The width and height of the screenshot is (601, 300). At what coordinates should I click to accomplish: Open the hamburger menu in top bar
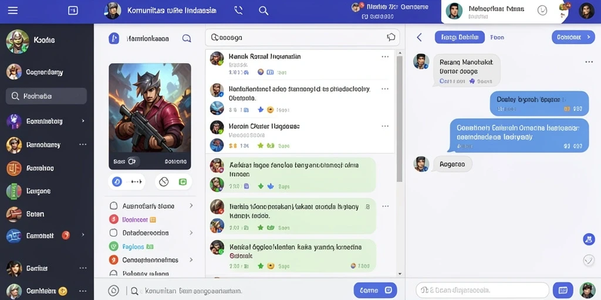(x=13, y=11)
